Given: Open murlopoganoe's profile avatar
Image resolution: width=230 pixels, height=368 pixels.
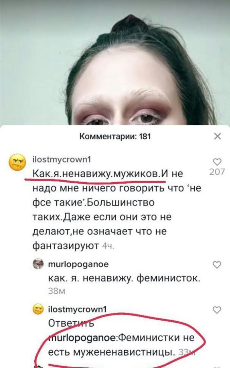Looking at the screenshot, I should [x=38, y=264].
